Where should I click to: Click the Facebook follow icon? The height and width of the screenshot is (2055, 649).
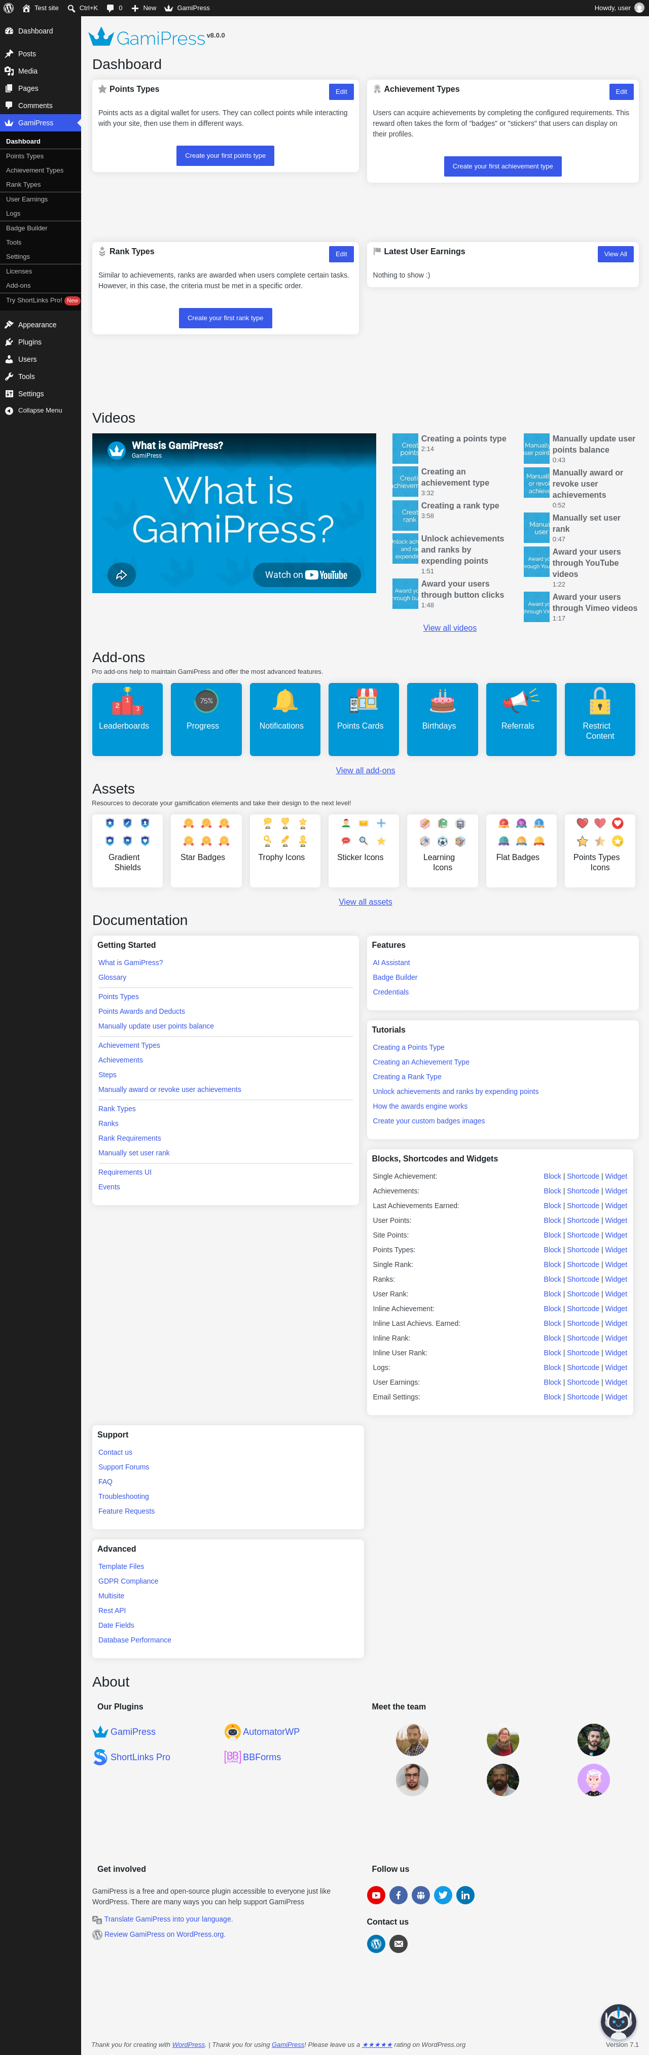coord(399,1895)
